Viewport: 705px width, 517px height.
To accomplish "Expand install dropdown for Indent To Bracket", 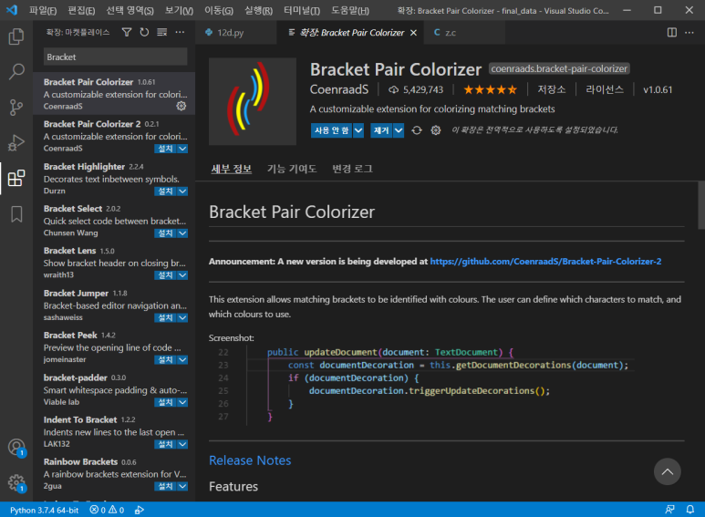I will pos(182,444).
